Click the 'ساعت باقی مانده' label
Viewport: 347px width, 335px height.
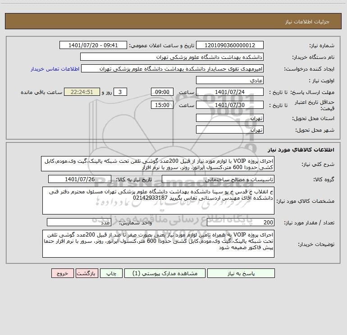[41, 92]
